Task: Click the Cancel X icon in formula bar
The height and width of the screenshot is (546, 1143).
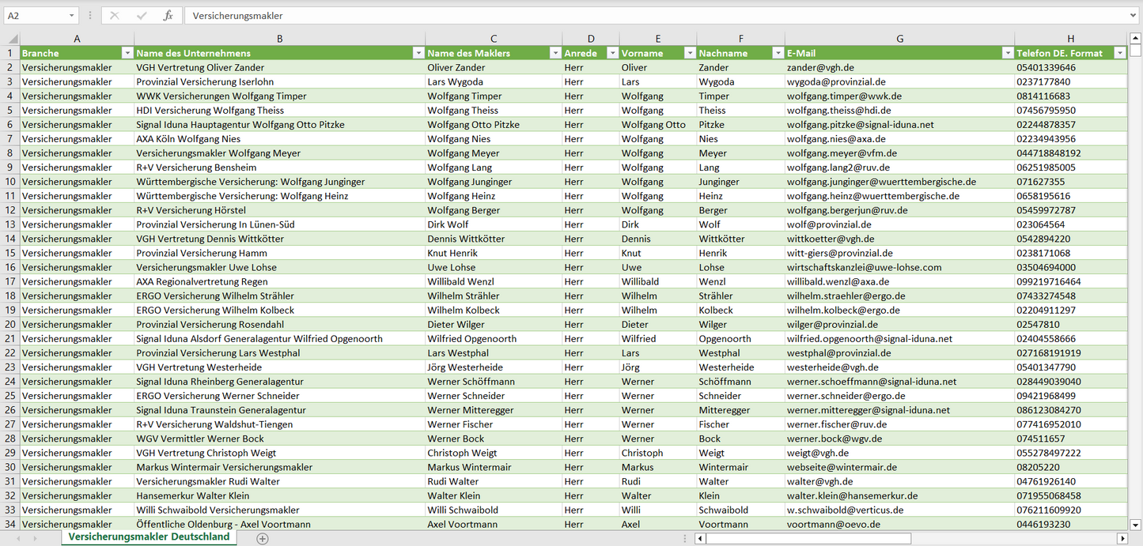Action: coord(115,16)
